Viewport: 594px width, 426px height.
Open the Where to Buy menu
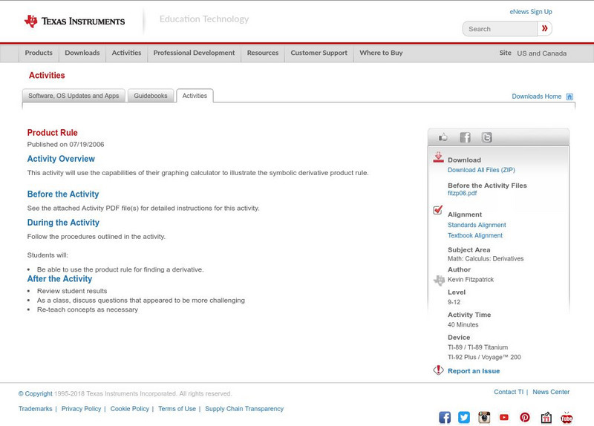(x=381, y=53)
